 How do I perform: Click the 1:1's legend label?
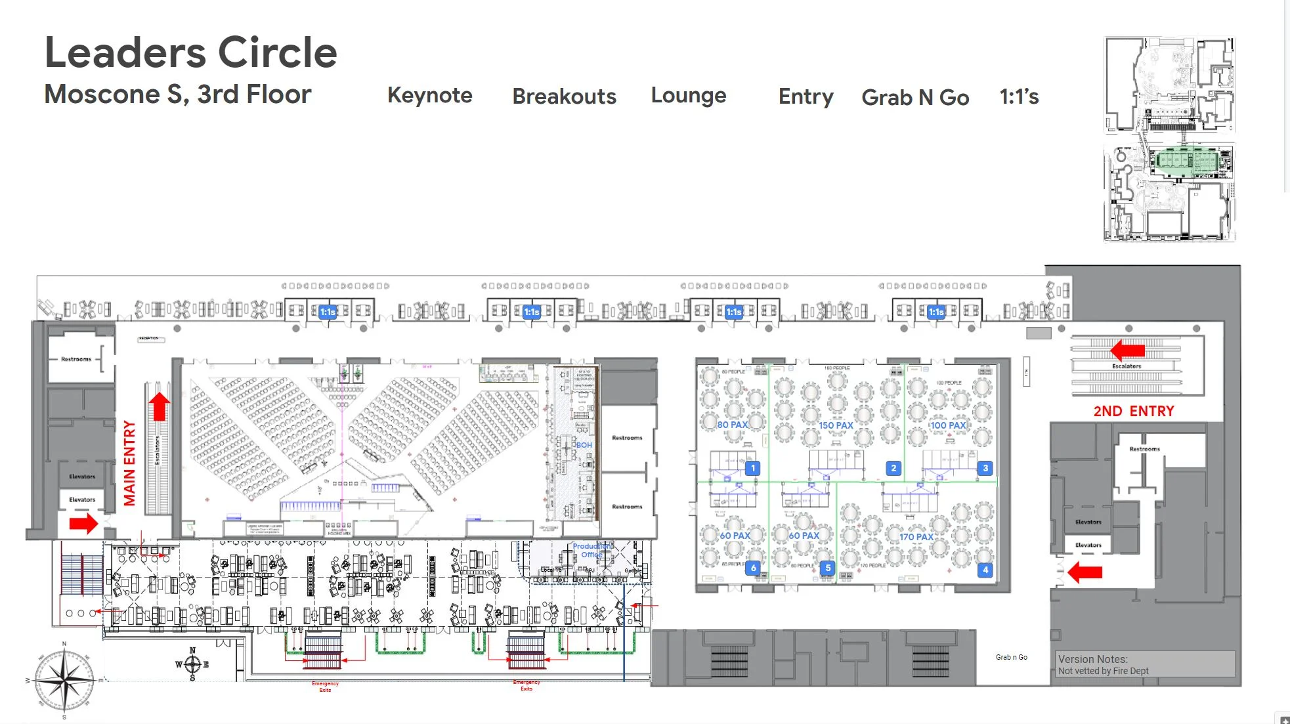(x=1019, y=96)
